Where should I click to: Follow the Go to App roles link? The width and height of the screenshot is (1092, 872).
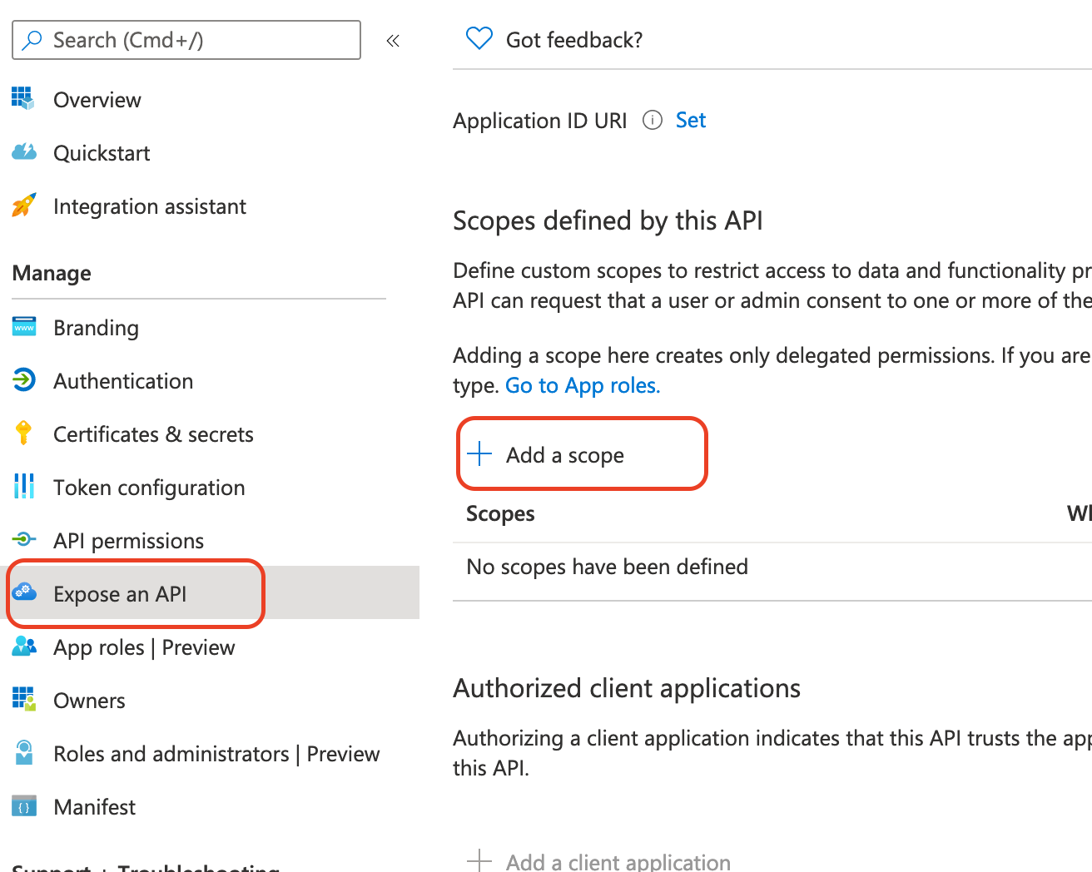[x=583, y=386]
